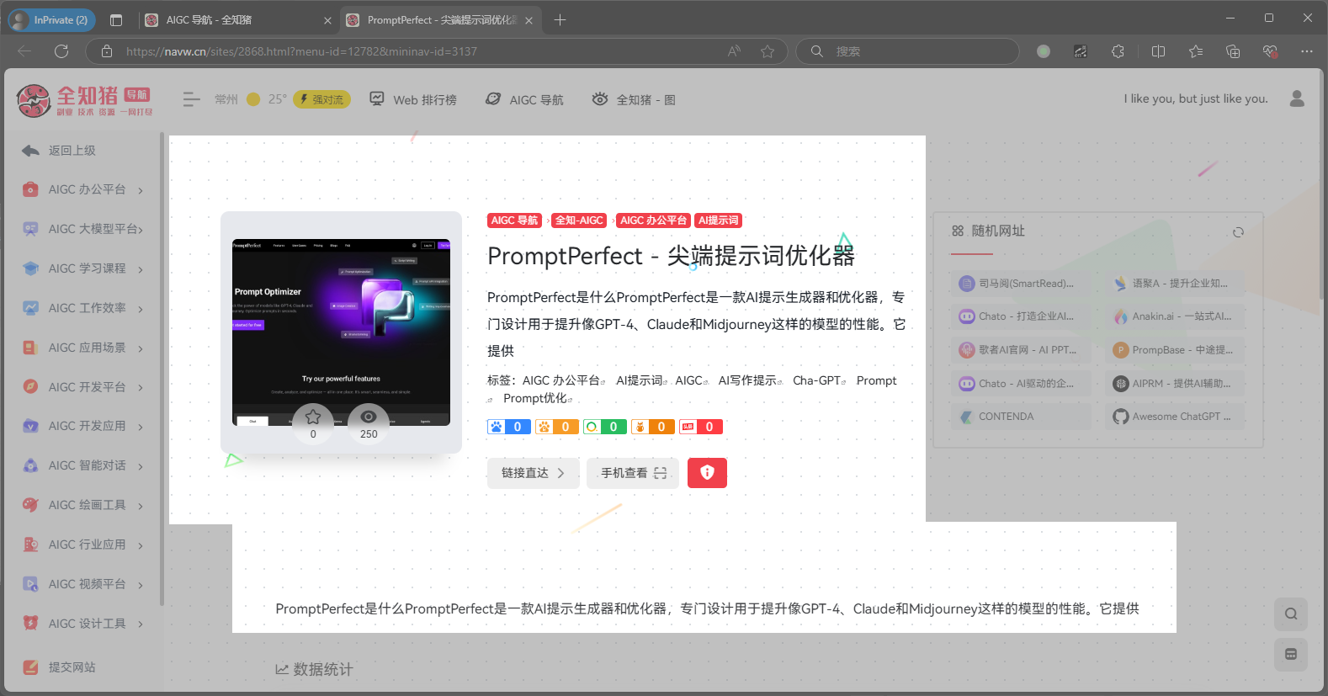
Task: Expand AIGC 开发平台 sidebar item
Action: tap(83, 387)
